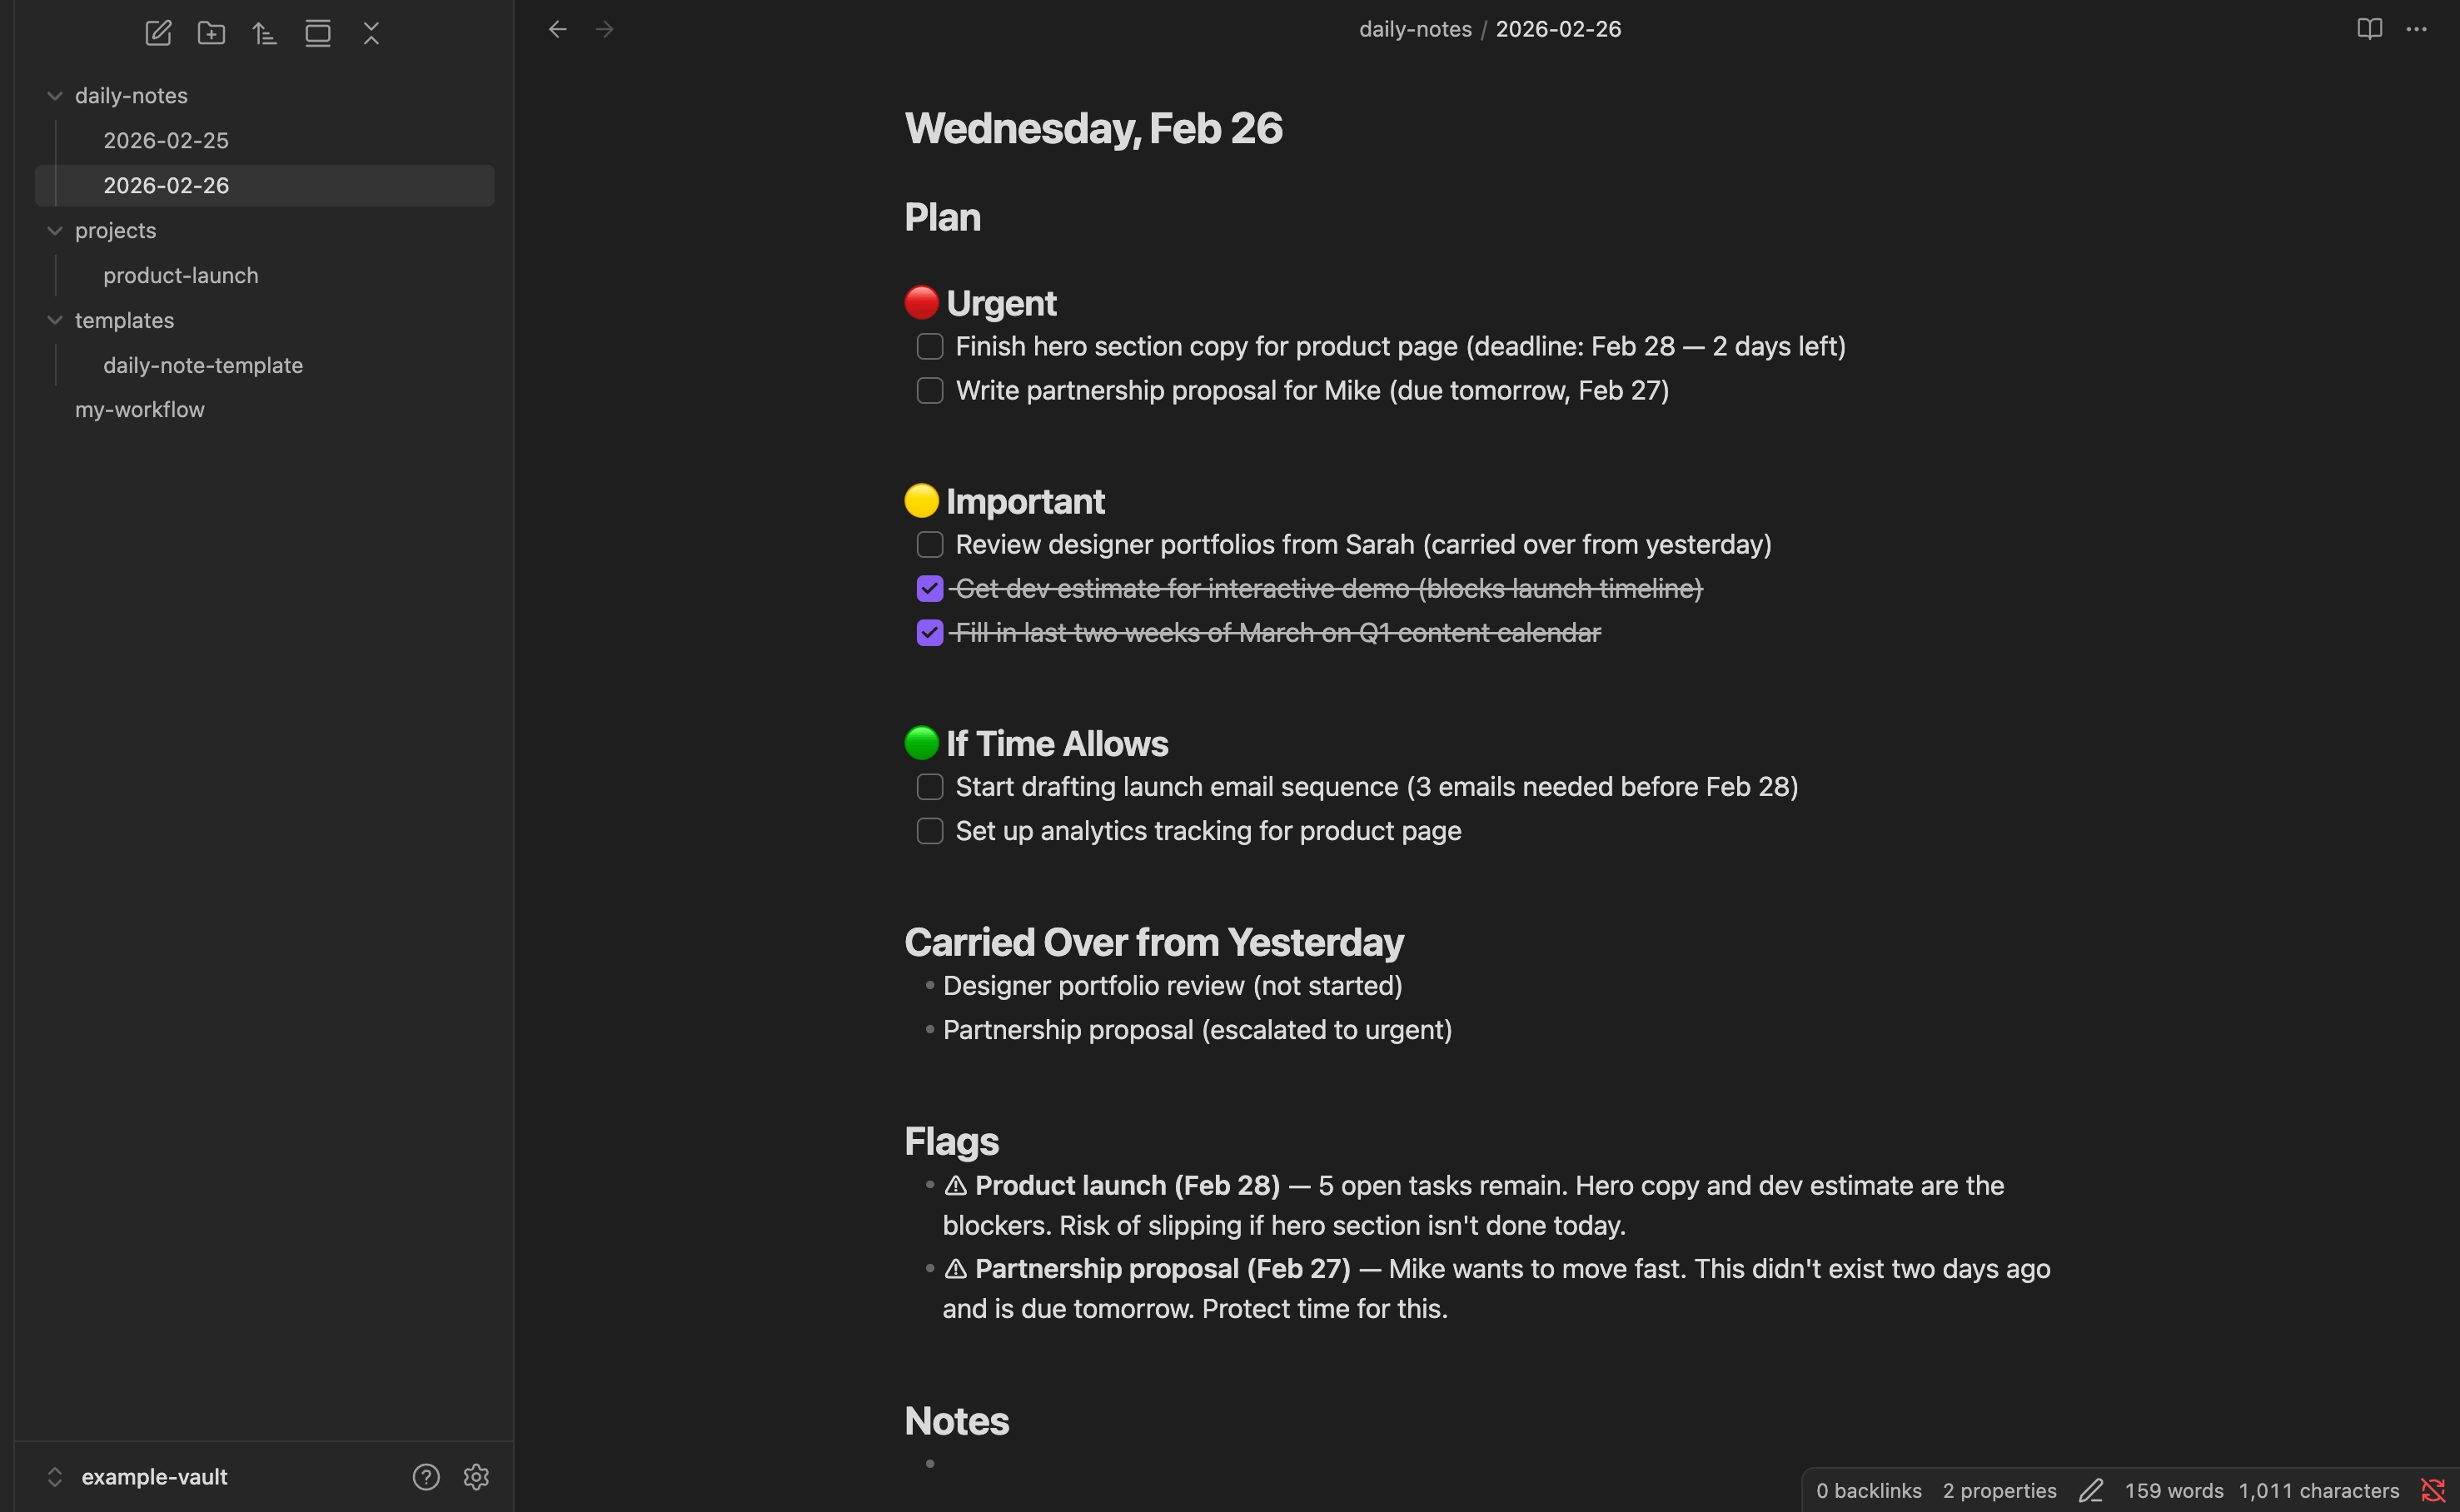
Task: Check off the "Finish hero section copy" task
Action: [x=930, y=346]
